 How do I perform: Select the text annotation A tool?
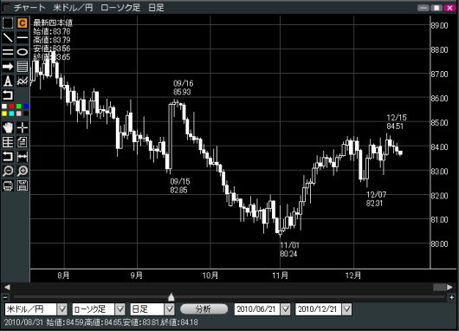(x=8, y=81)
